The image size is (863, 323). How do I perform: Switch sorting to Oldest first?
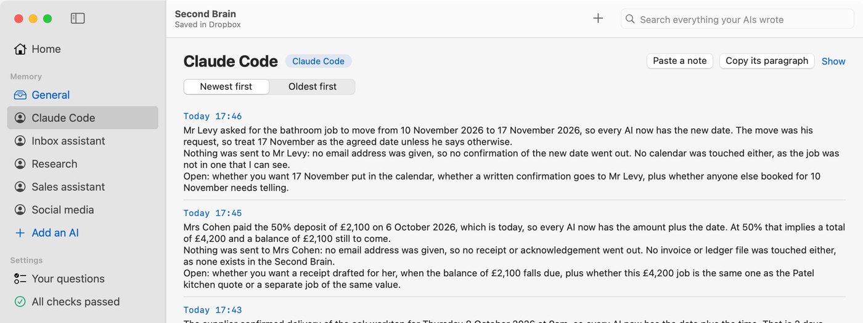313,87
